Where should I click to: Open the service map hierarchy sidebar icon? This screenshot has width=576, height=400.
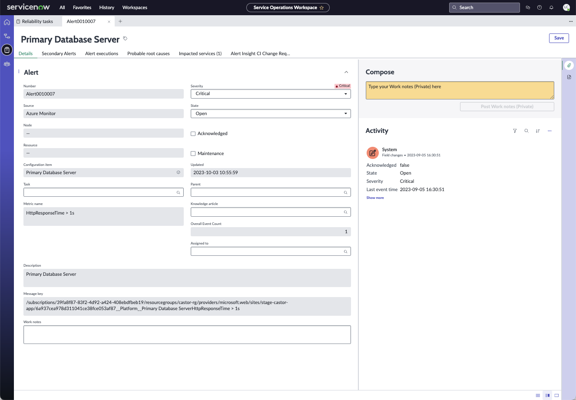tap(7, 36)
